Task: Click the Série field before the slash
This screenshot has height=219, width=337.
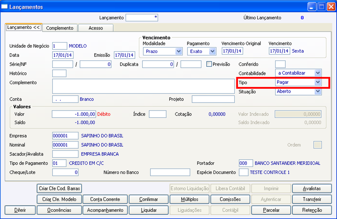Action: [x=62, y=64]
